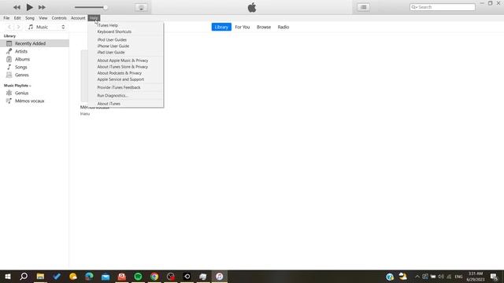
Task: Launch Microsoft Edge from taskbar
Action: [x=89, y=276]
